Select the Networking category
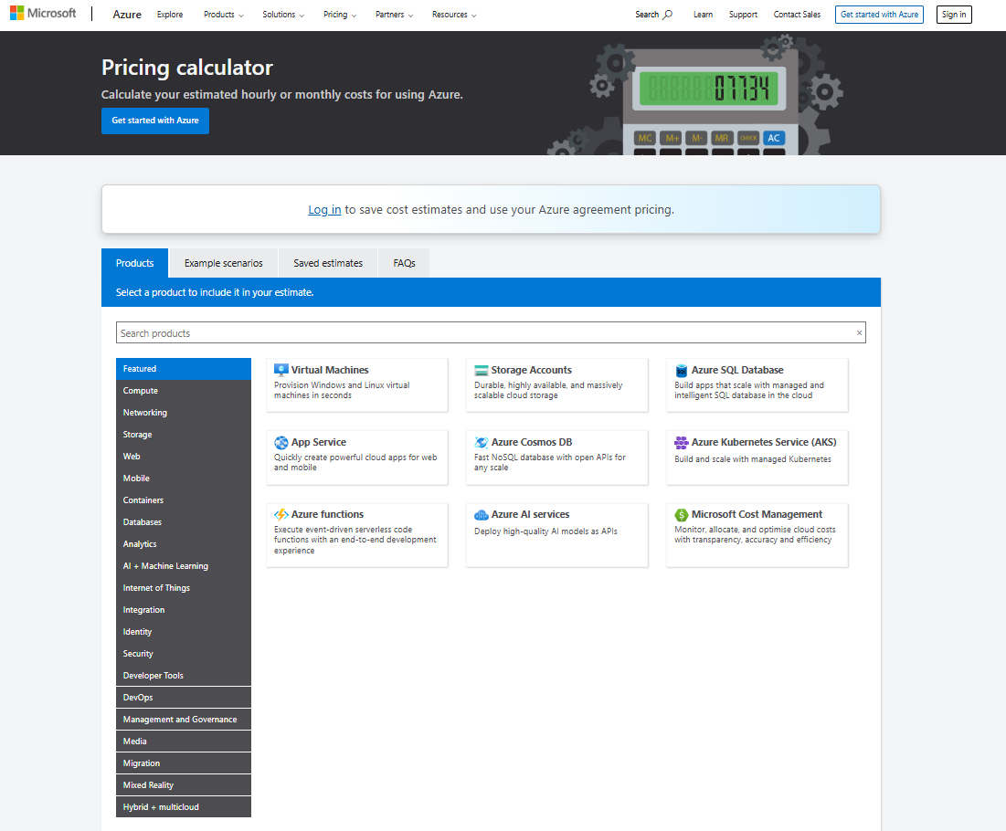The height and width of the screenshot is (831, 1006). pos(184,412)
